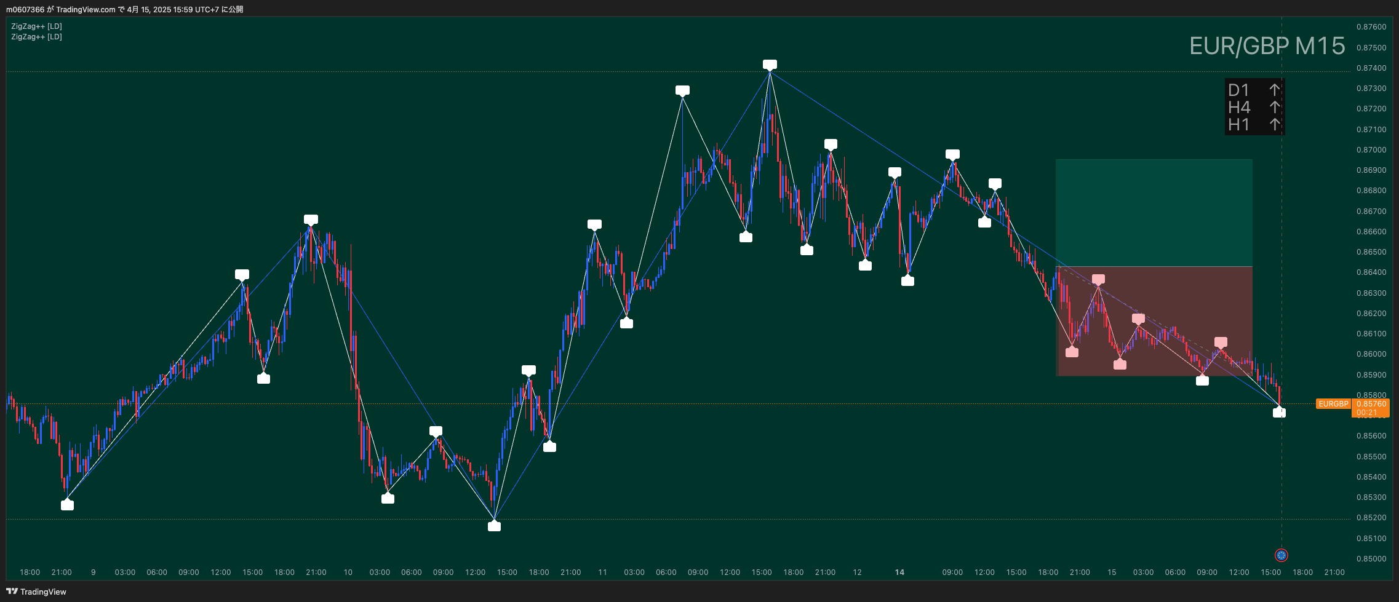The height and width of the screenshot is (602, 1399).
Task: Select the highest white zigzag pivot marker
Action: (770, 65)
